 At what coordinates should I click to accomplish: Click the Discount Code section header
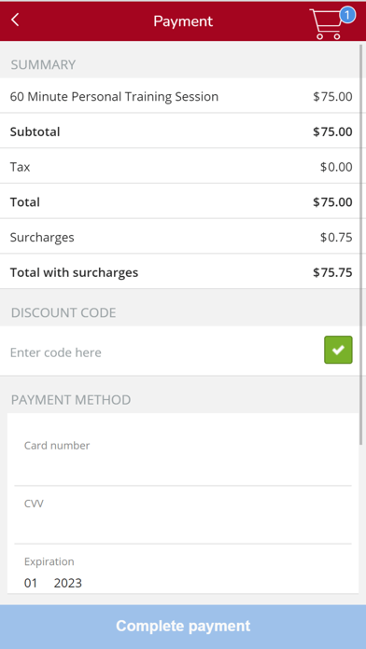(63, 313)
